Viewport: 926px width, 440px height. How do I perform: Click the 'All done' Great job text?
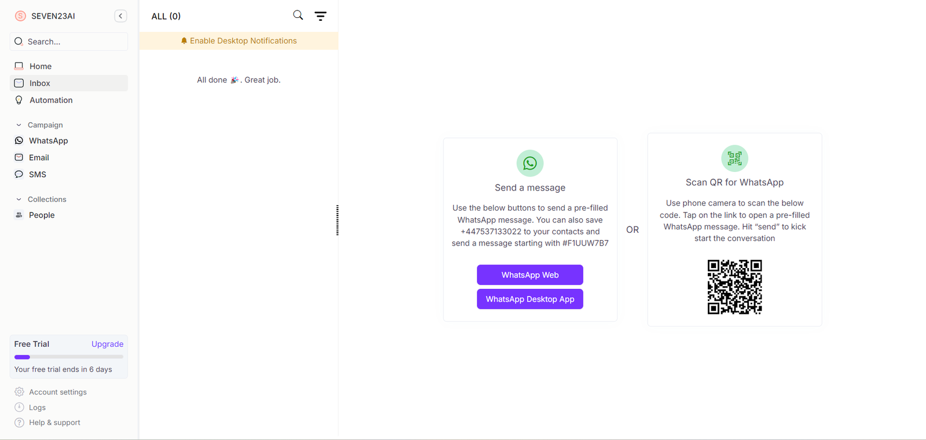click(x=239, y=80)
